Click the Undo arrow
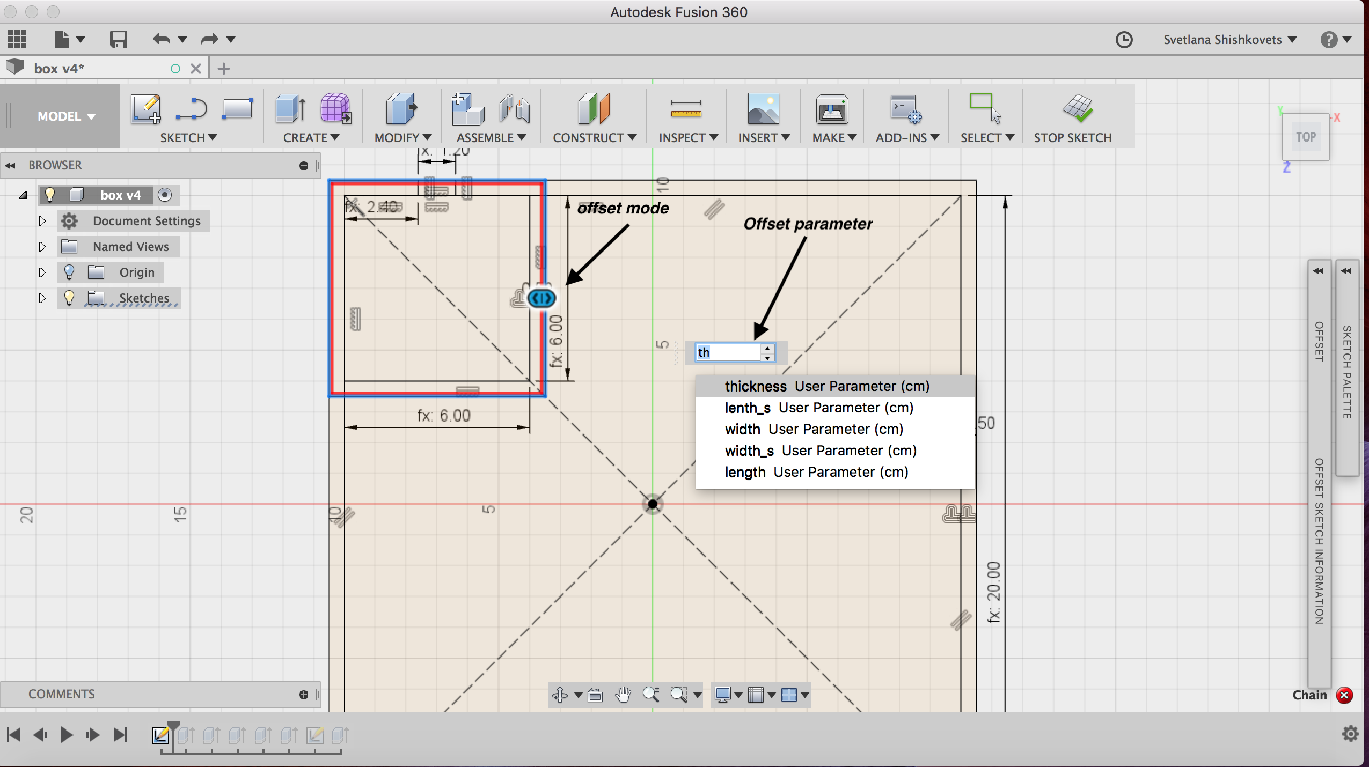 tap(162, 39)
